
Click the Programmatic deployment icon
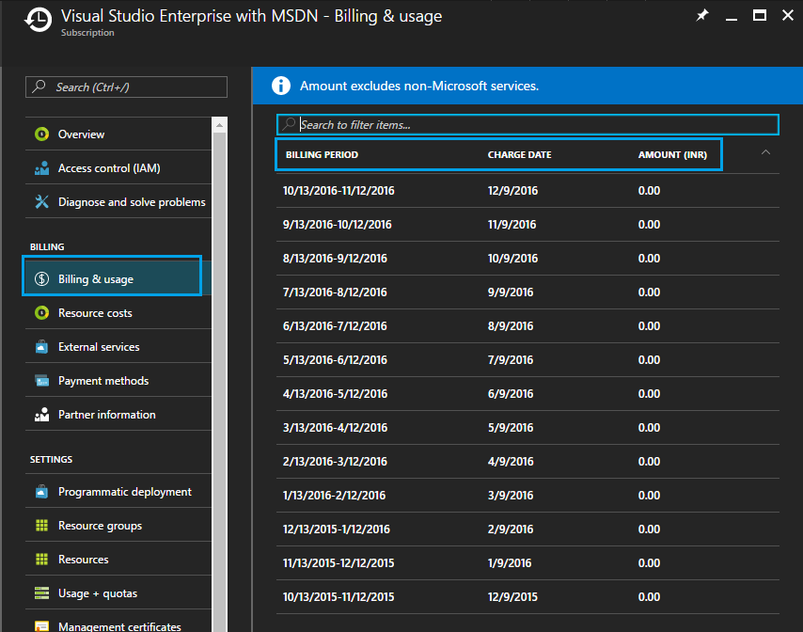pos(41,492)
